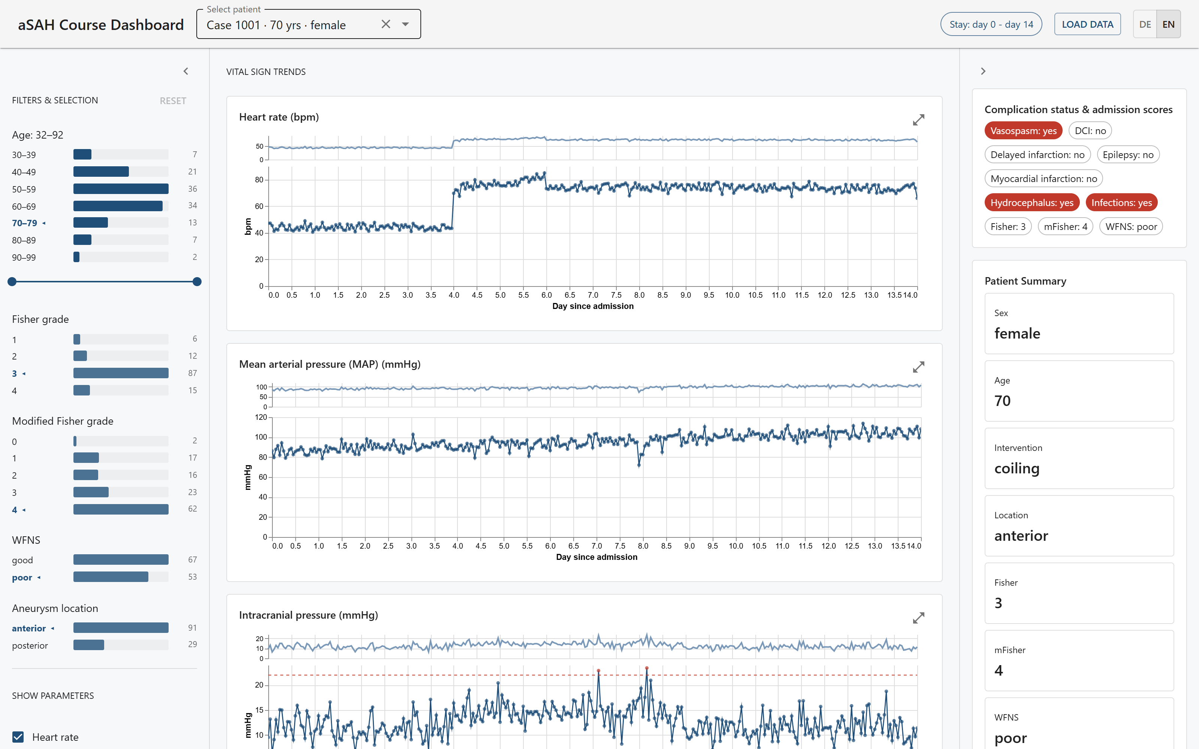1199x749 pixels.
Task: Click the Hydrocephalus: yes chip
Action: pyautogui.click(x=1032, y=203)
